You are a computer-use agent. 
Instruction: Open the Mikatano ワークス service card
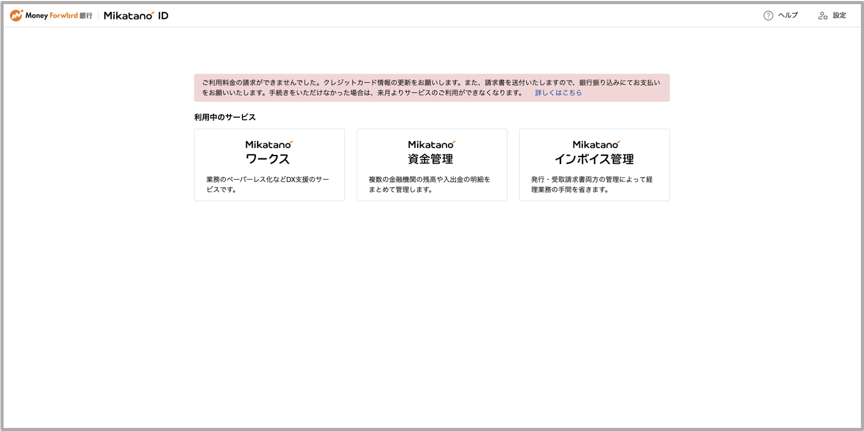coord(269,165)
